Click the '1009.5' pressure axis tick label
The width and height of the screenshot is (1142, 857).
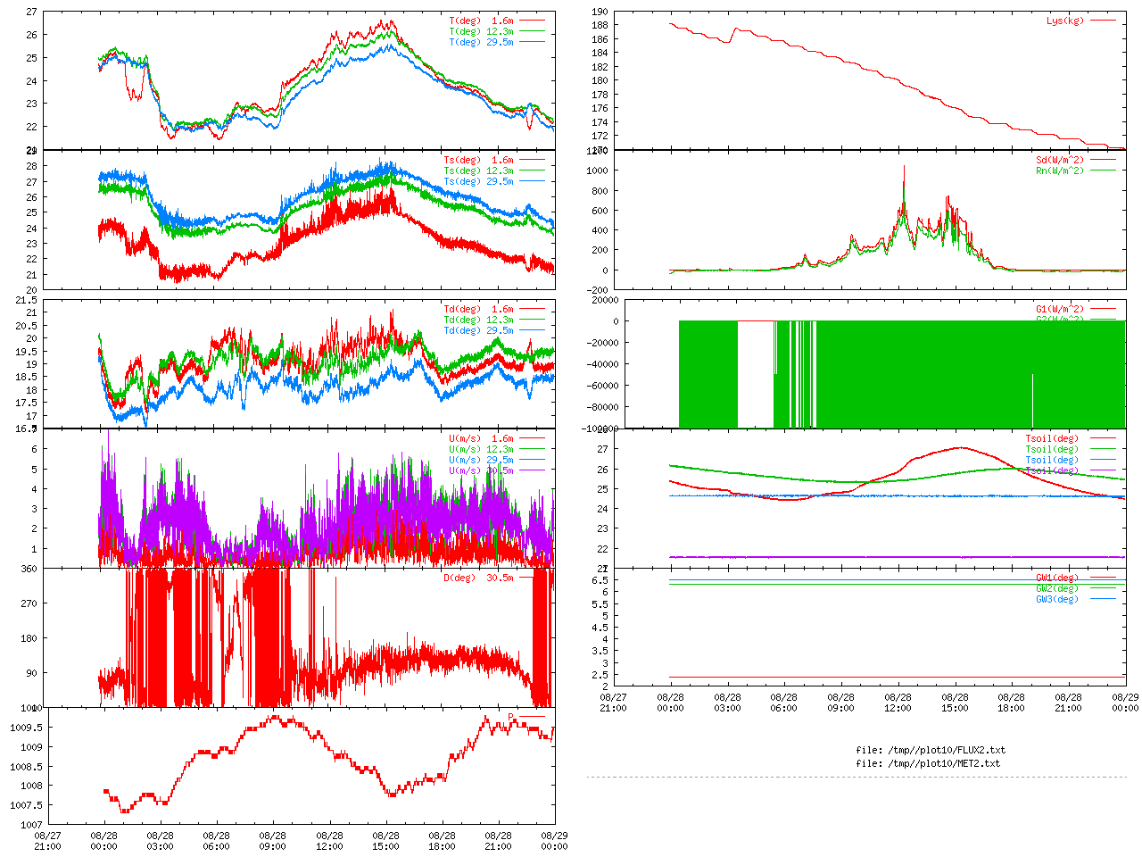tap(24, 728)
